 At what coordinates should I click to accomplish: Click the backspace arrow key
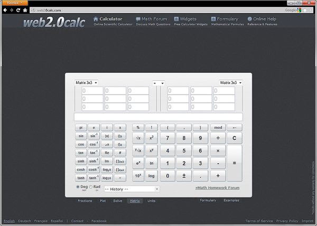click(235, 127)
